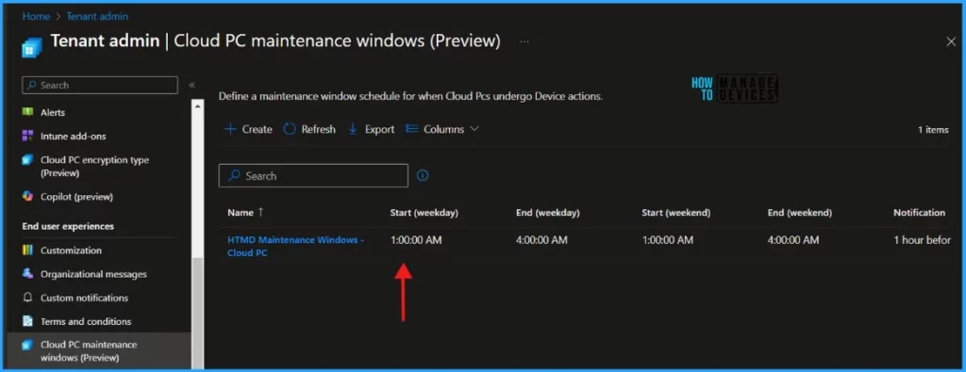Click the 1 items count text
The height and width of the screenshot is (372, 966).
point(933,130)
